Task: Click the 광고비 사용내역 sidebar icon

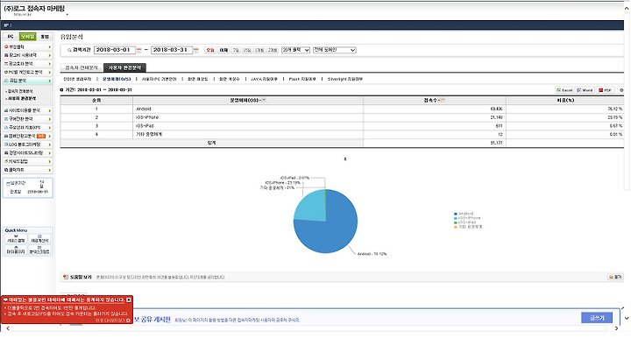Action: 6,55
